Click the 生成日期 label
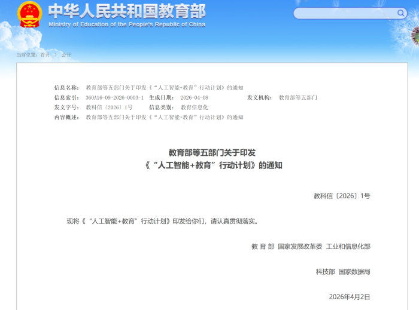The height and width of the screenshot is (310, 419). pyautogui.click(x=162, y=97)
